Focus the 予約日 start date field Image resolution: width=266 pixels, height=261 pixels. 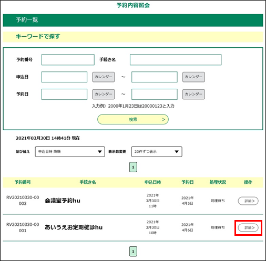64,94
